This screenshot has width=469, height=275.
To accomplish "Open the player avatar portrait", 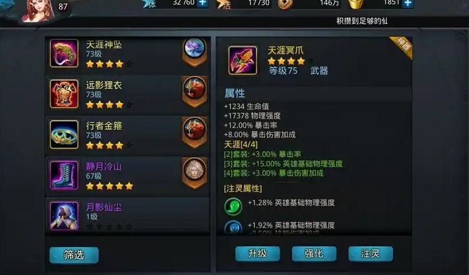I will (38, 11).
